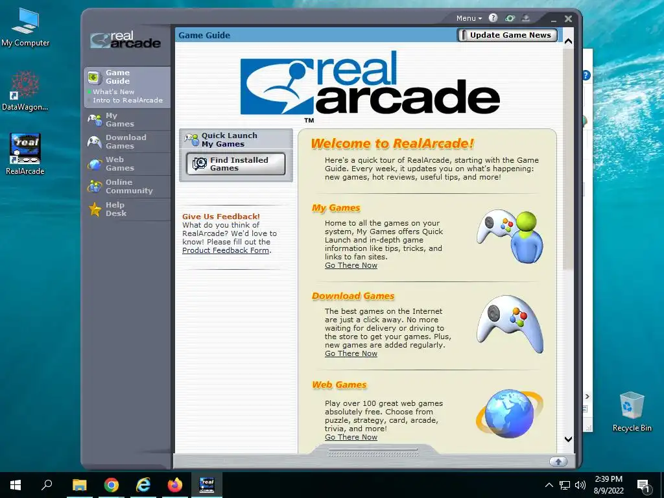
Task: Click the Help Desk star icon
Action: [95, 209]
